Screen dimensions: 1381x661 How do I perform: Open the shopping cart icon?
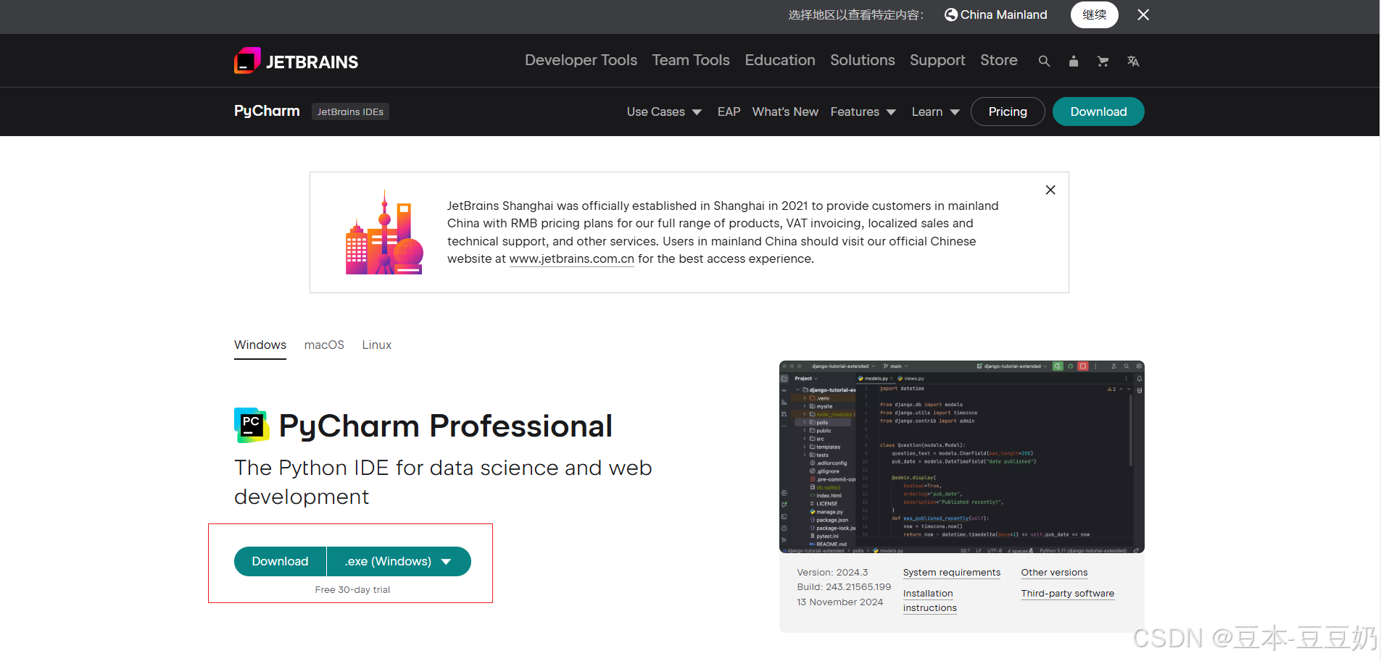pos(1103,62)
